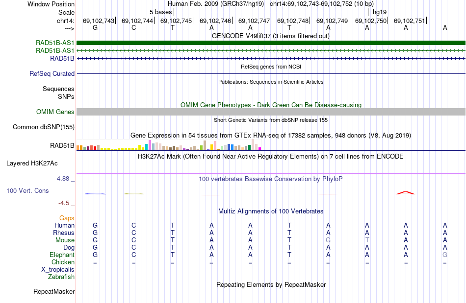The height and width of the screenshot is (303, 466).
Task: Click position label 69,102,743
Action: coord(99,21)
